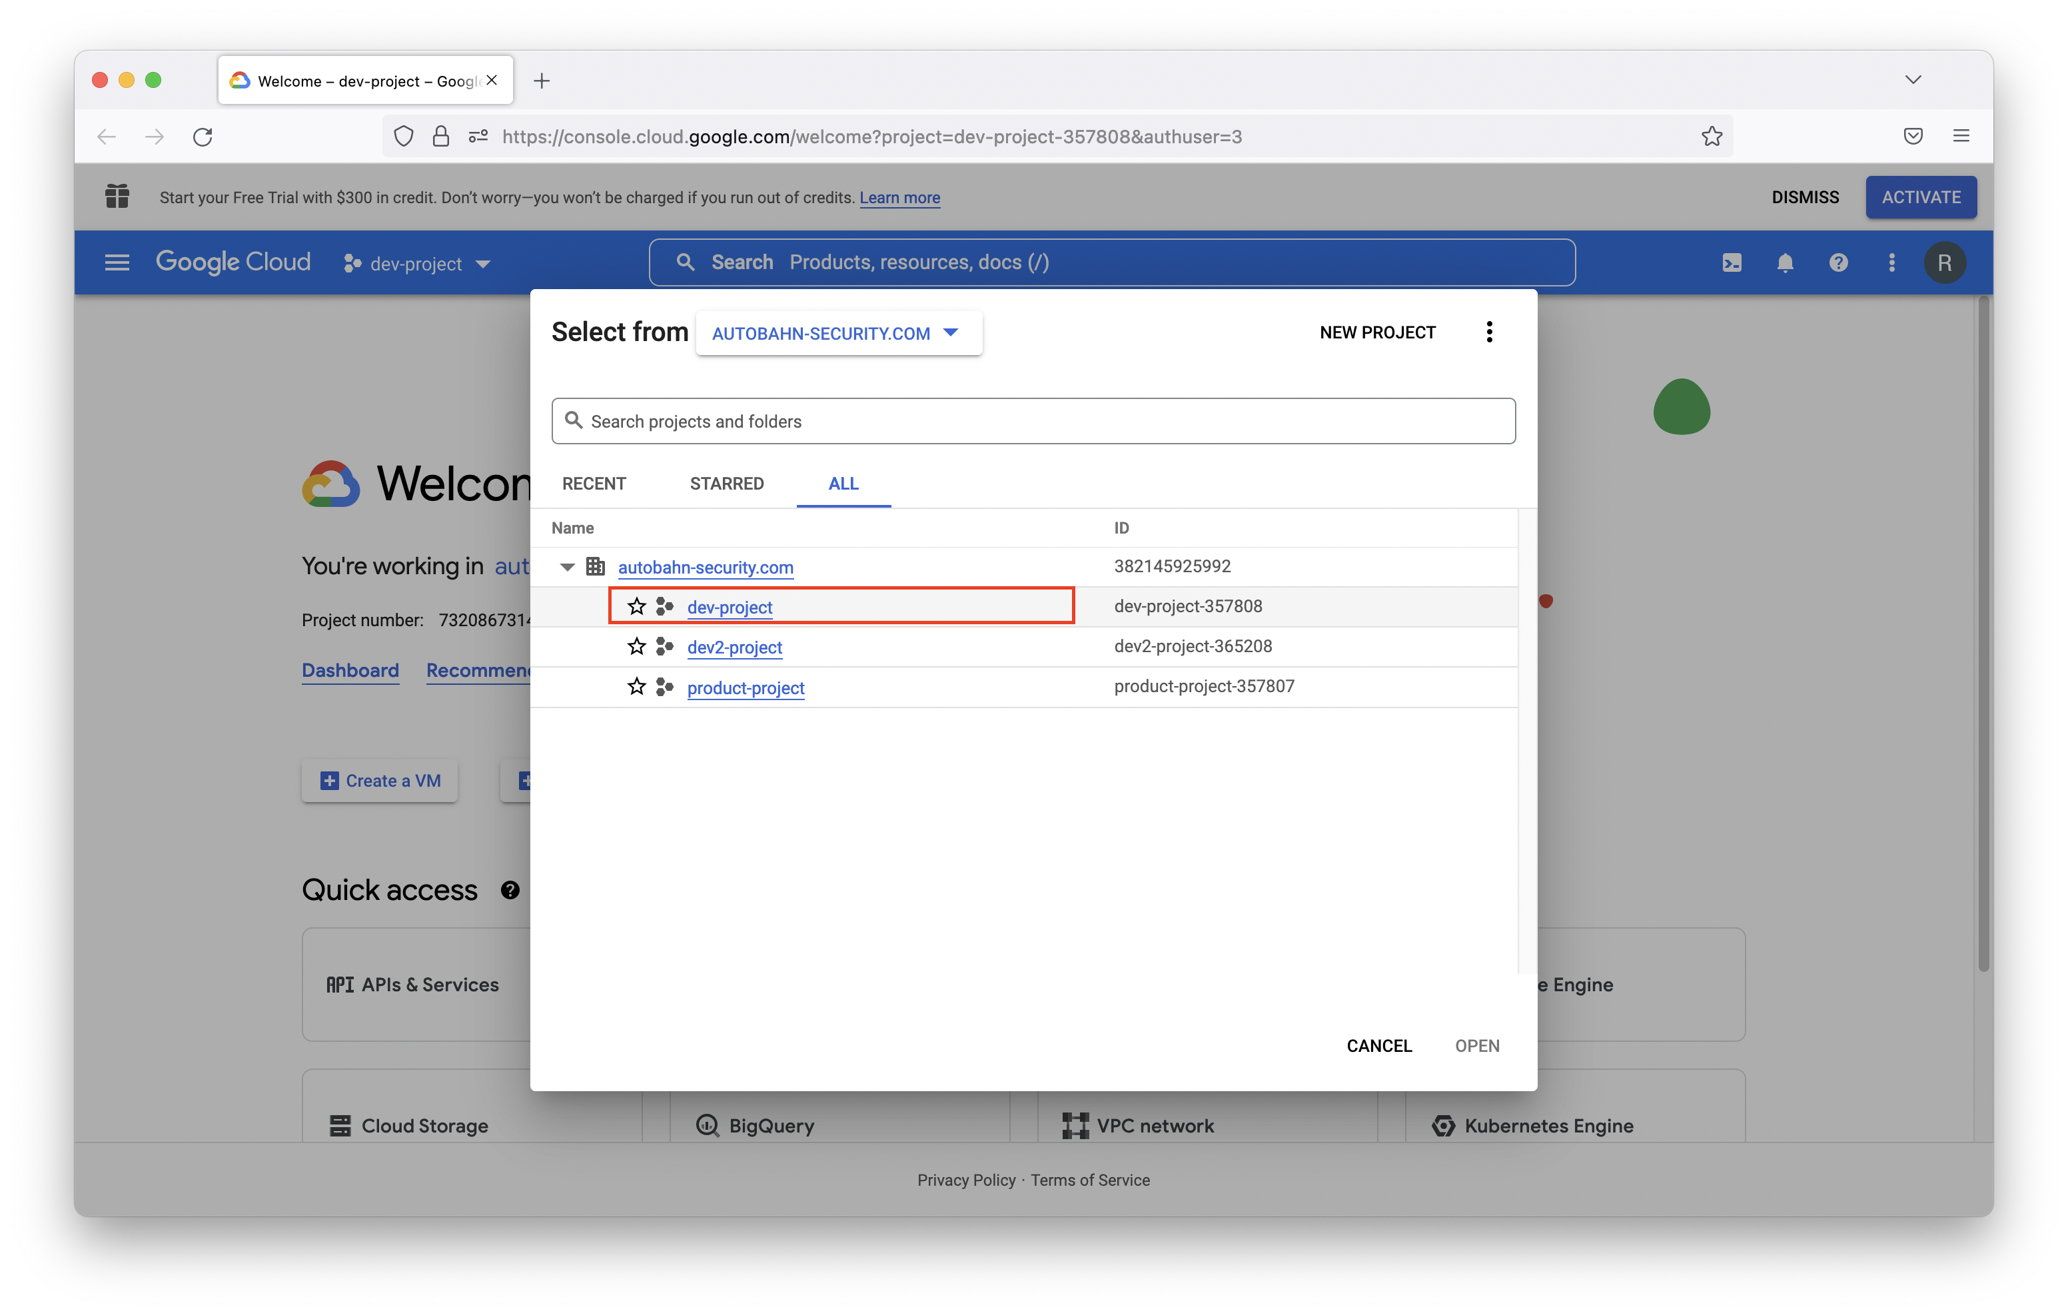The height and width of the screenshot is (1315, 2068).
Task: Dismiss the free trial banner
Action: tap(1806, 197)
